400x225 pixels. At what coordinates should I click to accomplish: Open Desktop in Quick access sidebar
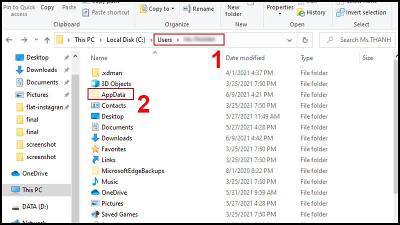pyautogui.click(x=32, y=57)
